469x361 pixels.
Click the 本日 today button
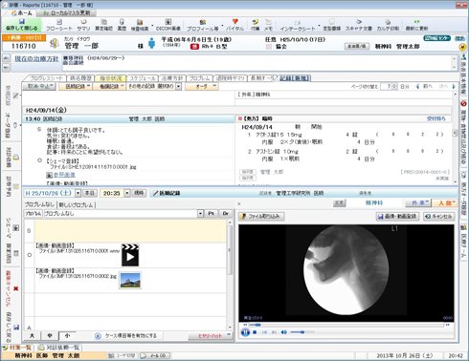pos(89,193)
